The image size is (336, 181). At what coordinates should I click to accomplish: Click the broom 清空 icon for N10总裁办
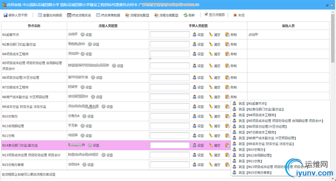point(211,116)
